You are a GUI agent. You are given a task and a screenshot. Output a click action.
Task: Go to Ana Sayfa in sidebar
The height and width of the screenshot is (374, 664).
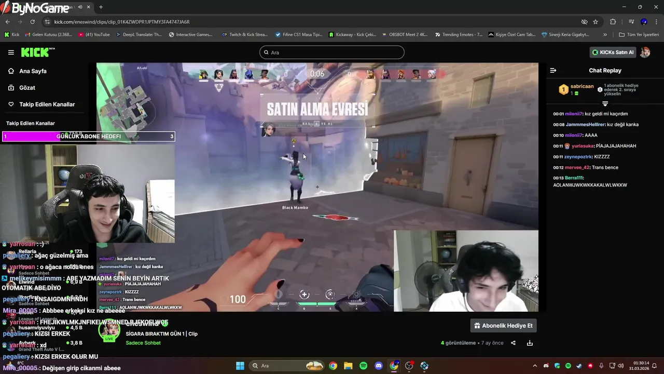point(33,71)
